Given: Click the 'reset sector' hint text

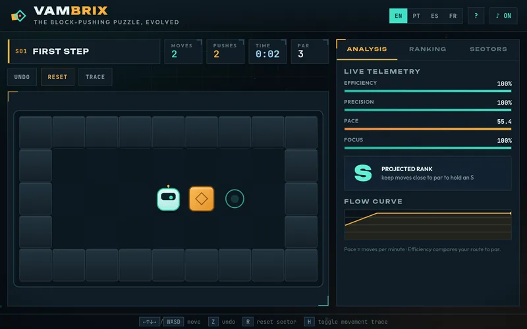Looking at the screenshot, I should (276, 322).
